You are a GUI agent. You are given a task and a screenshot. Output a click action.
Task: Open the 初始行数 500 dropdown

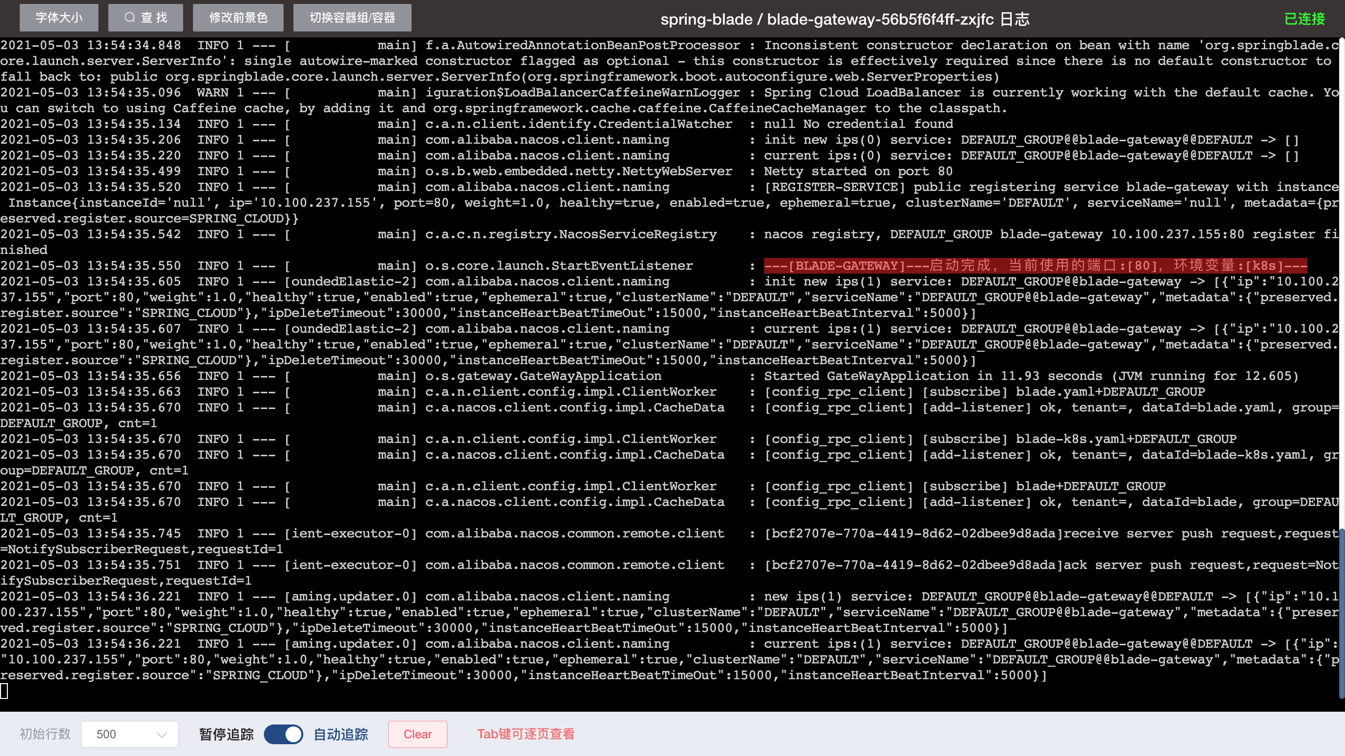tap(130, 734)
